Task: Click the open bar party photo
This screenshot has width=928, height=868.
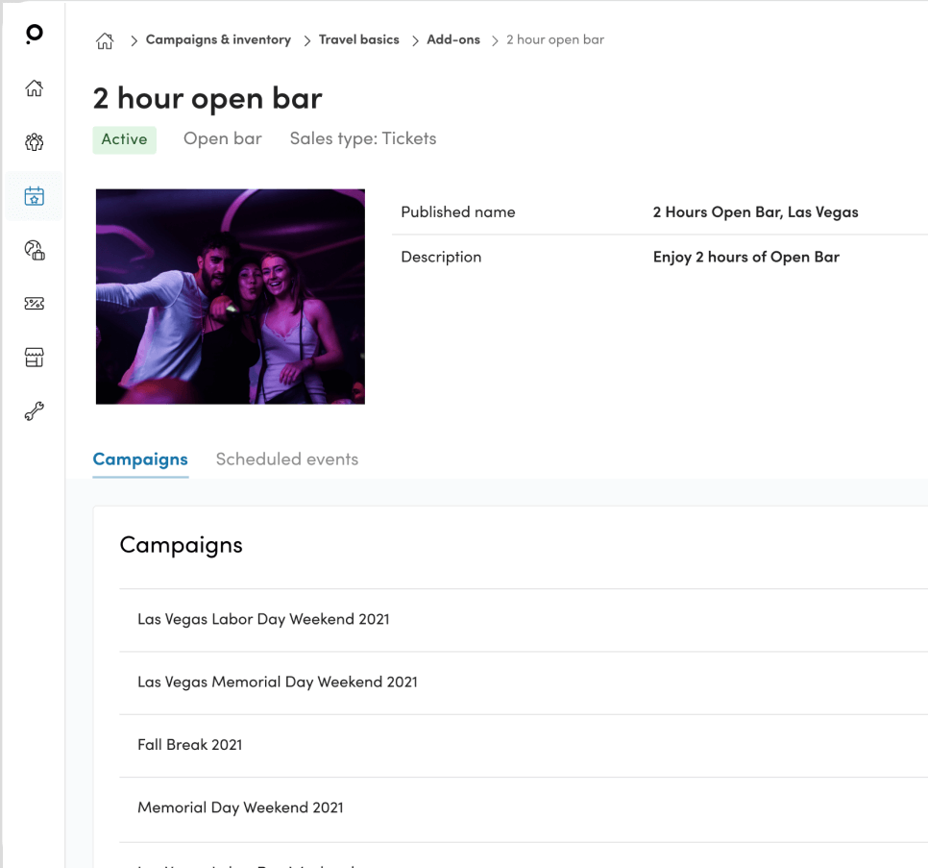Action: (231, 296)
